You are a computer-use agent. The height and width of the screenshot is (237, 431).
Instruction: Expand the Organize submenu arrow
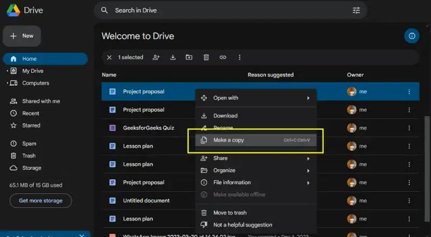pyautogui.click(x=308, y=171)
